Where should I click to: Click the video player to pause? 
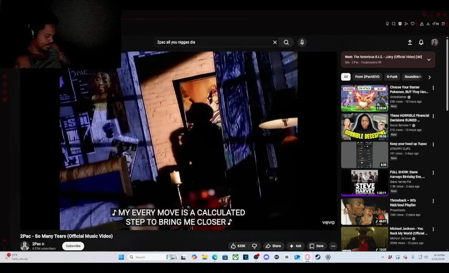[x=178, y=141]
